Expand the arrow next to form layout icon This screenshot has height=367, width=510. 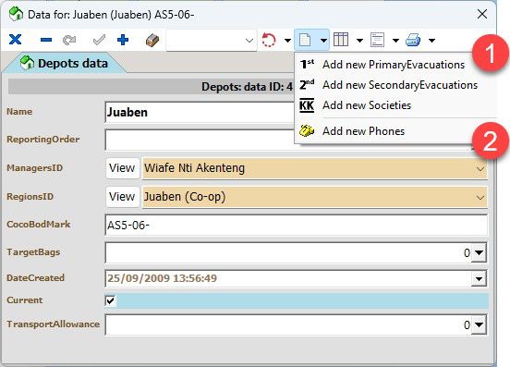tap(395, 41)
